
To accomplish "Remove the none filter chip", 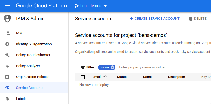I will 112,67.
